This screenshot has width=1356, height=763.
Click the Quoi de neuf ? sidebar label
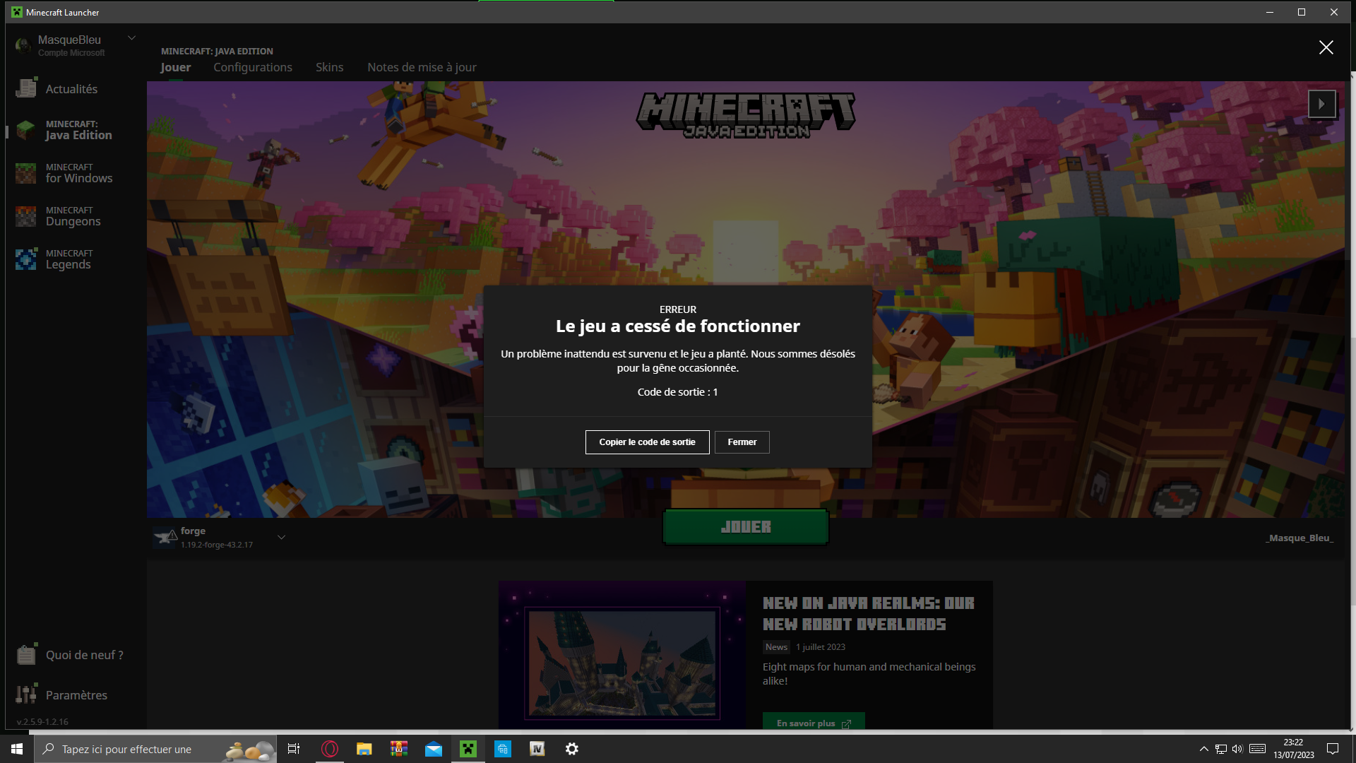tap(85, 655)
